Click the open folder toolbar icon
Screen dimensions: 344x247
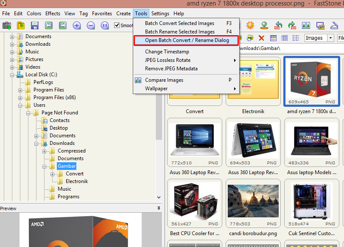(x=21, y=26)
